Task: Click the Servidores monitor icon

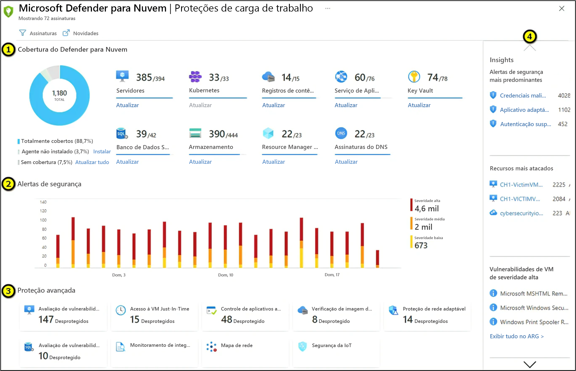Action: coord(122,76)
